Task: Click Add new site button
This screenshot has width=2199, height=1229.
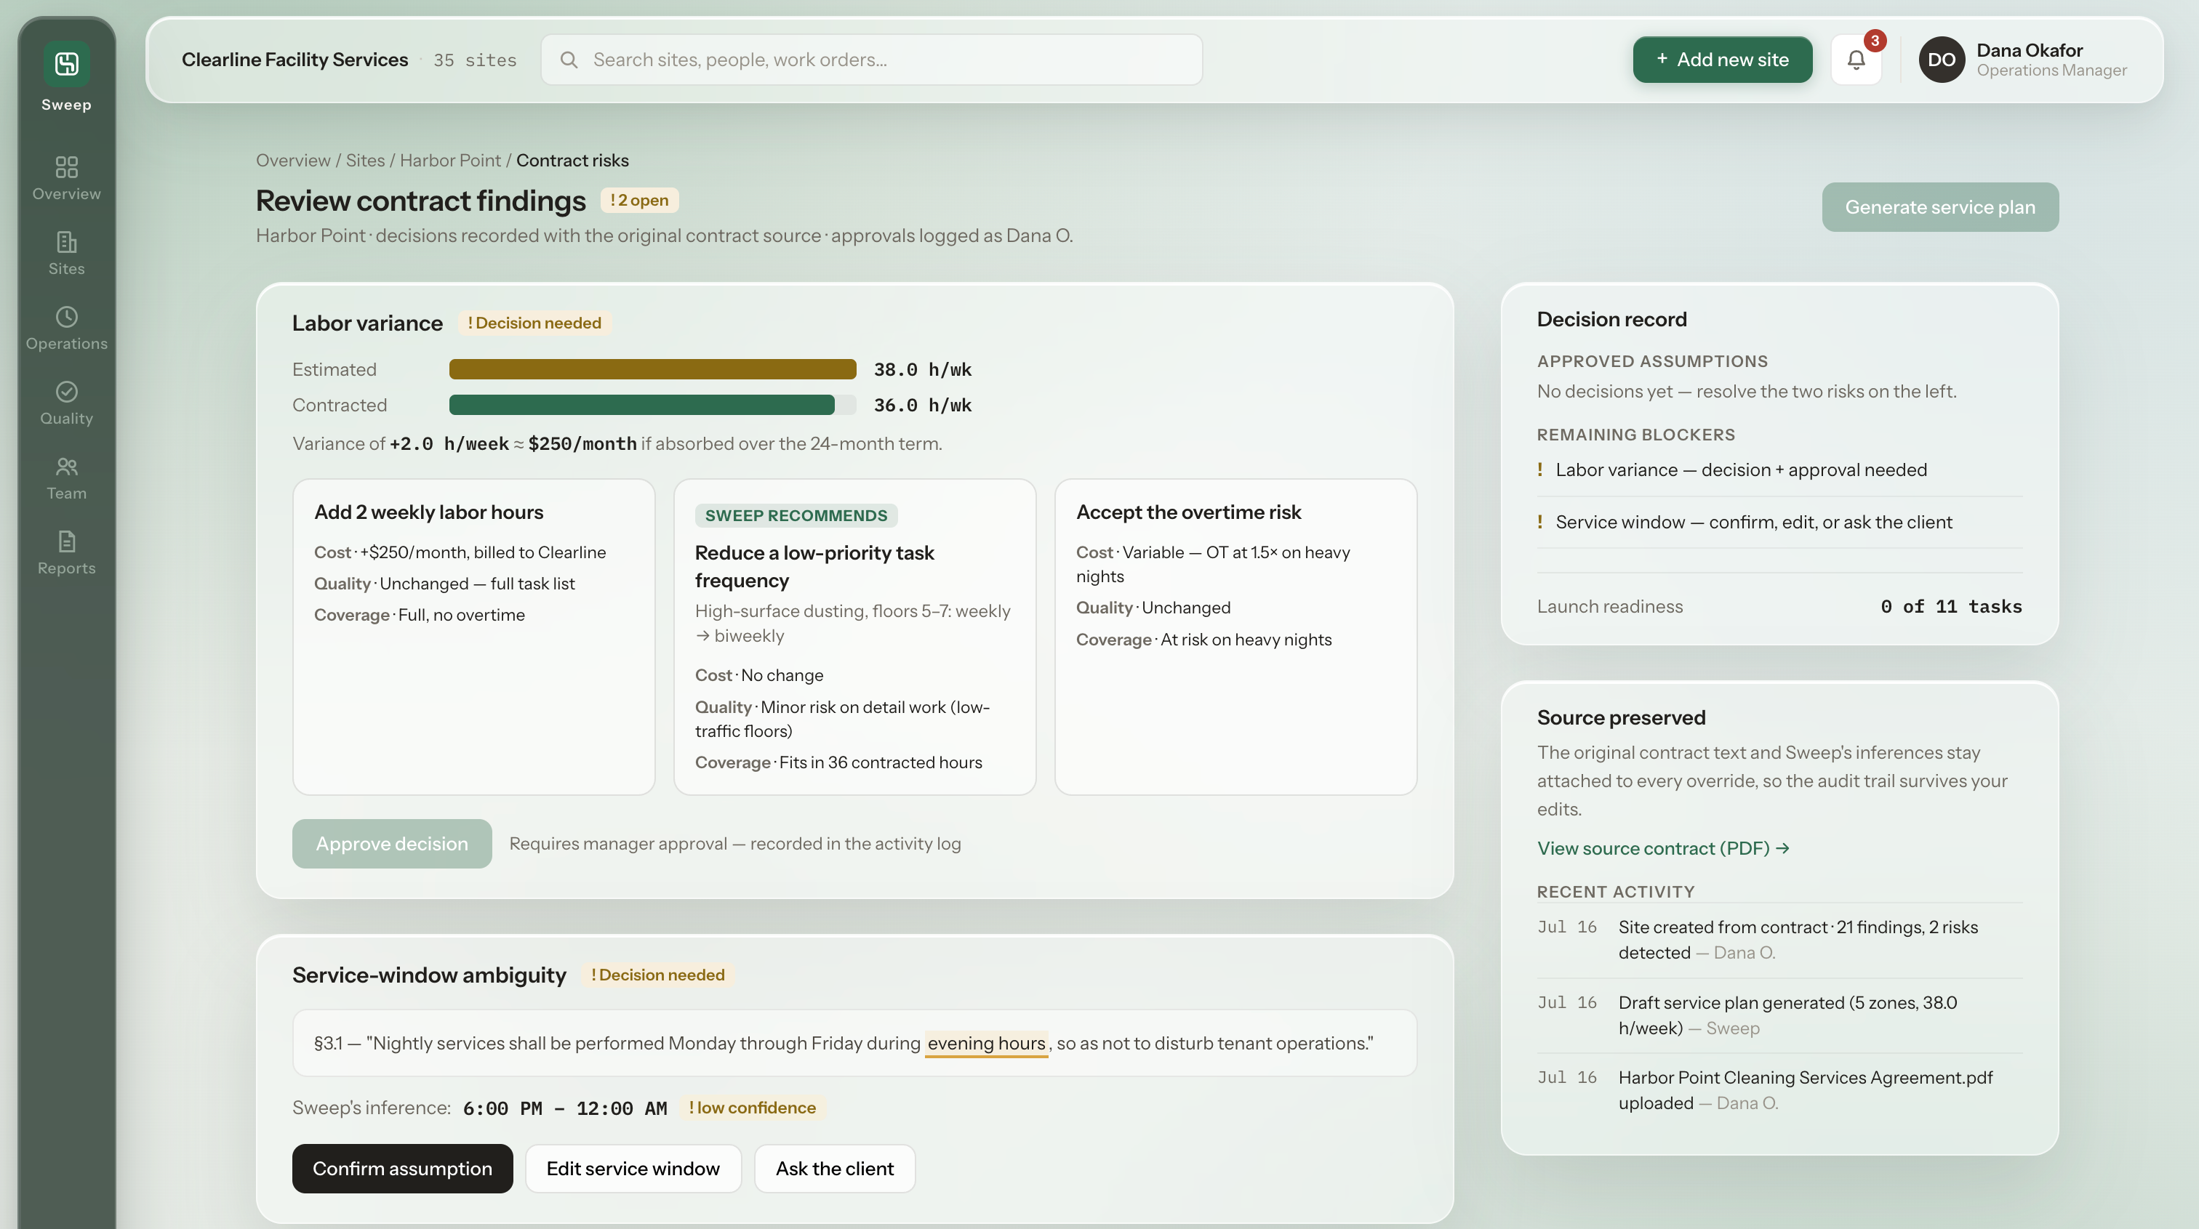Action: (1722, 60)
